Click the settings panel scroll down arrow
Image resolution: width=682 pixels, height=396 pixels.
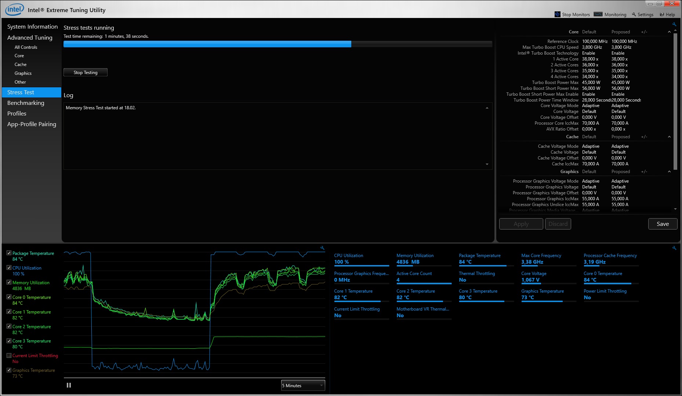675,209
